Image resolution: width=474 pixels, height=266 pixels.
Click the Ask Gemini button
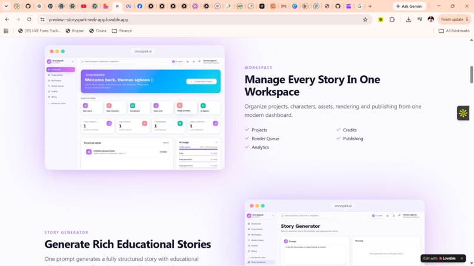(x=409, y=6)
